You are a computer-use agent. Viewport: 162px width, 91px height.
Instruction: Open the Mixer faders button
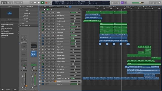point(18,3)
